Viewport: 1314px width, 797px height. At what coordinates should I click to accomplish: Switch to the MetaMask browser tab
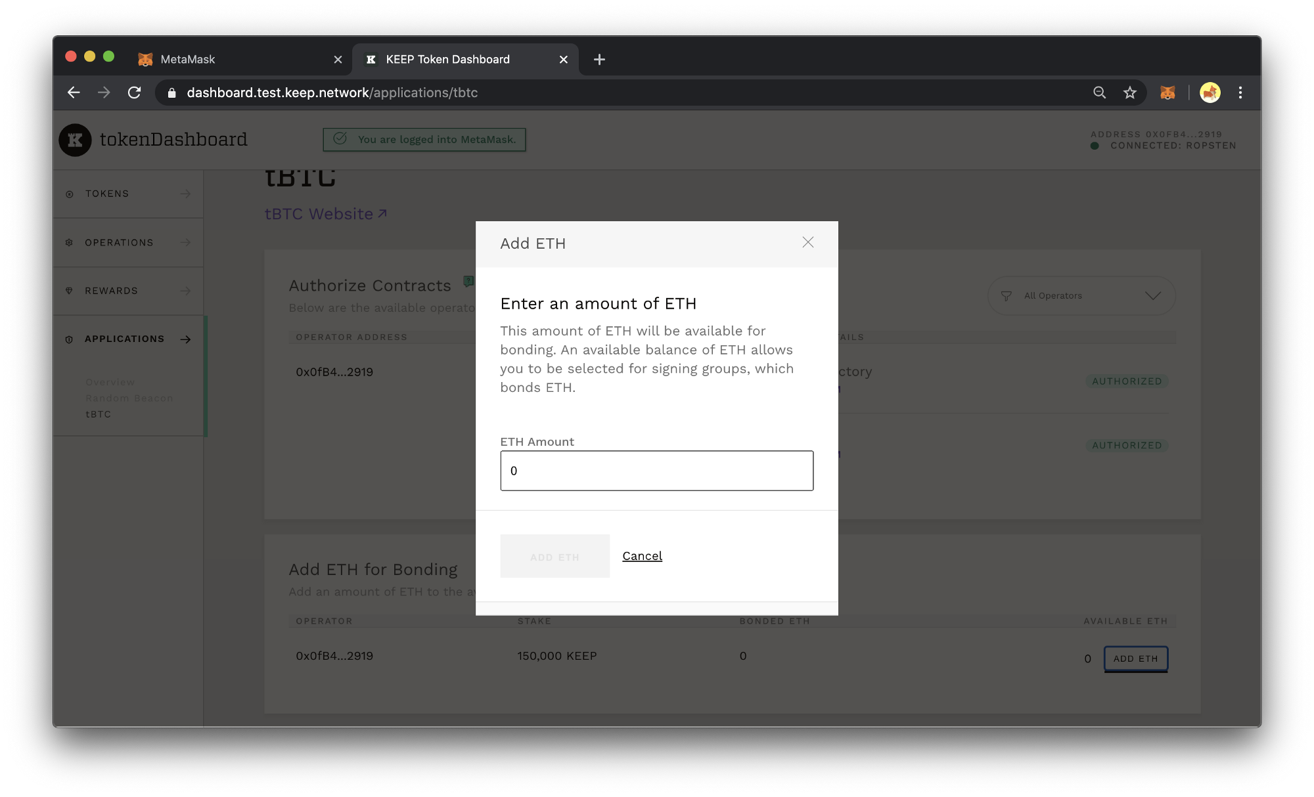[x=238, y=59]
